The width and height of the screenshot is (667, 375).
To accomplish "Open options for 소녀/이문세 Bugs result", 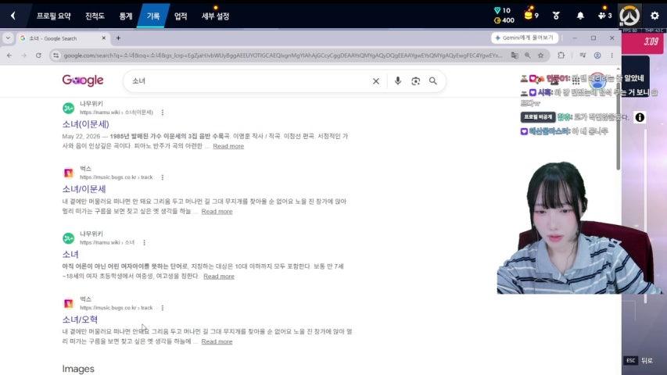I will (x=163, y=177).
